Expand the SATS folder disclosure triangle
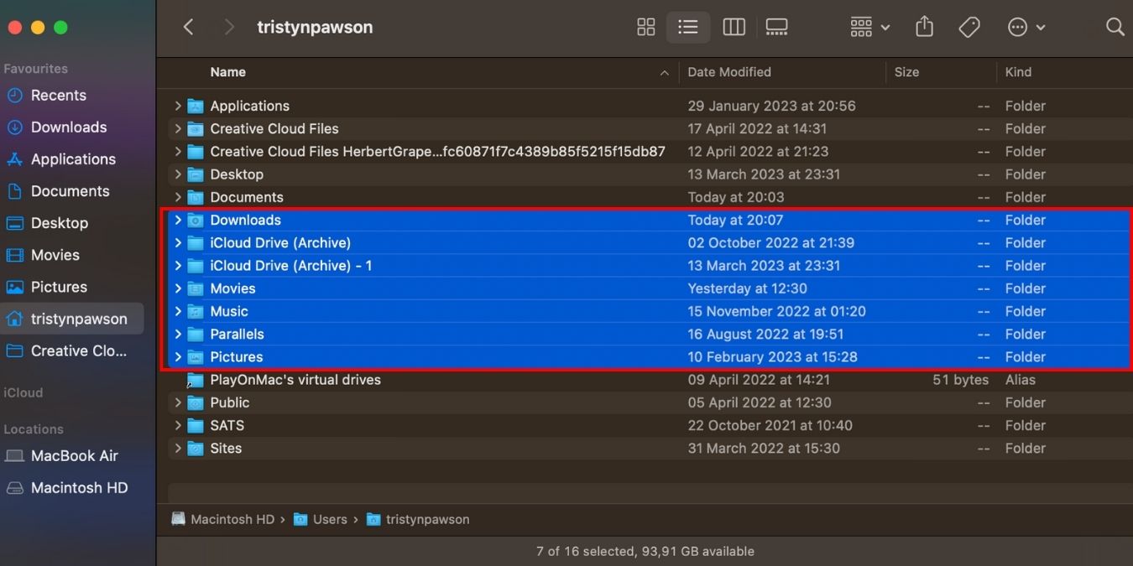The width and height of the screenshot is (1133, 566). pos(177,425)
